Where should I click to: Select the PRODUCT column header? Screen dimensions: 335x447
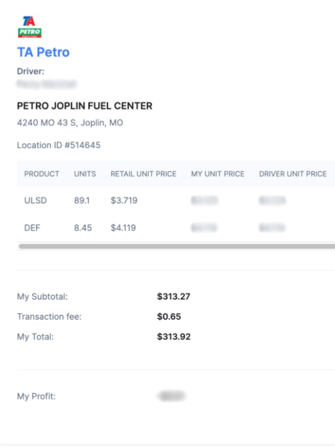pos(41,174)
